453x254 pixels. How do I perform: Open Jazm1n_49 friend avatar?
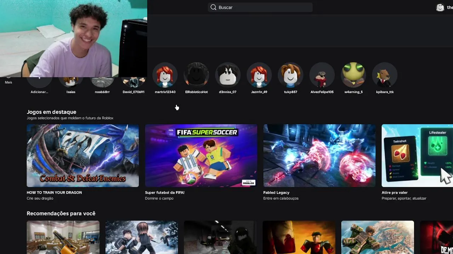click(259, 75)
